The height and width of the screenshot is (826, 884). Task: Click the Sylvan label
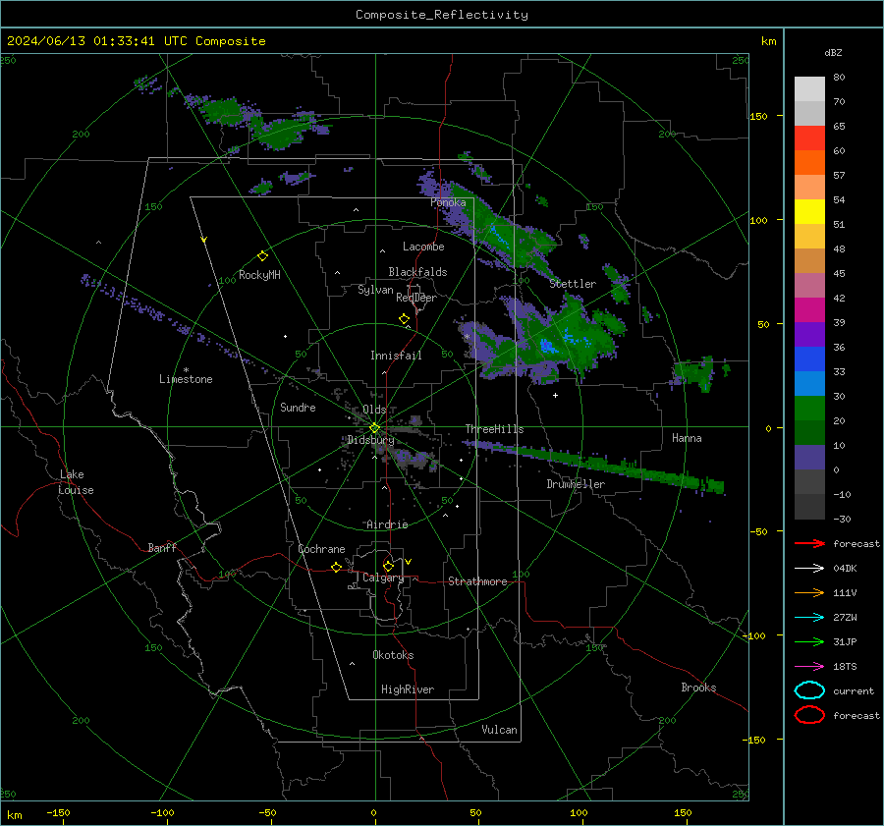375,290
